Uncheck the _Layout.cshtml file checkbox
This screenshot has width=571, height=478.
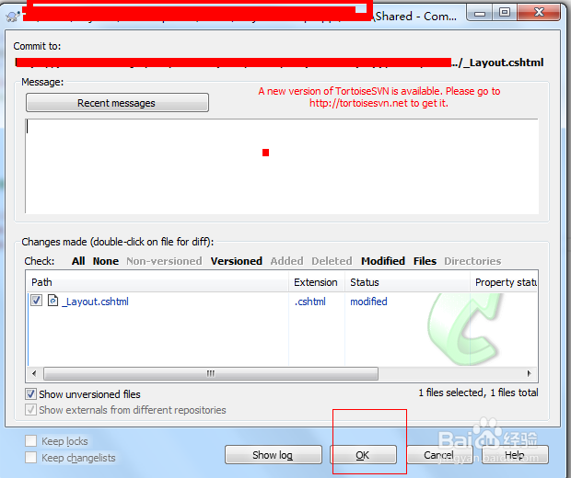pos(37,301)
